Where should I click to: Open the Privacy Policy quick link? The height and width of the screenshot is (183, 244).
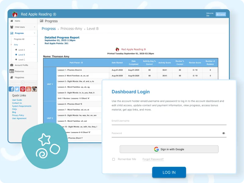coord(18,115)
